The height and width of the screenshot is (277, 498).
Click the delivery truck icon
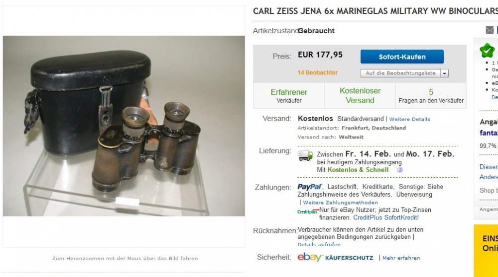tap(305, 155)
